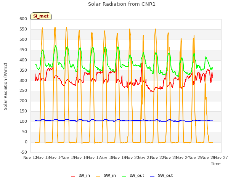Click the 0 y-axis tick label
The width and height of the screenshot is (244, 183).
tap(26, 142)
